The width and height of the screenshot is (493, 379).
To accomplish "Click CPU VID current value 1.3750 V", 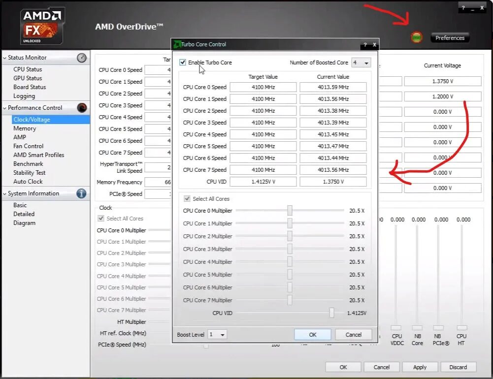I will pos(333,182).
